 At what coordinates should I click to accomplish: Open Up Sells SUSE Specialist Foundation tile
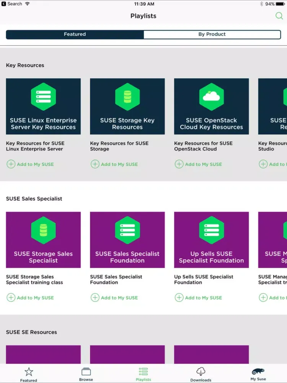tap(211, 240)
